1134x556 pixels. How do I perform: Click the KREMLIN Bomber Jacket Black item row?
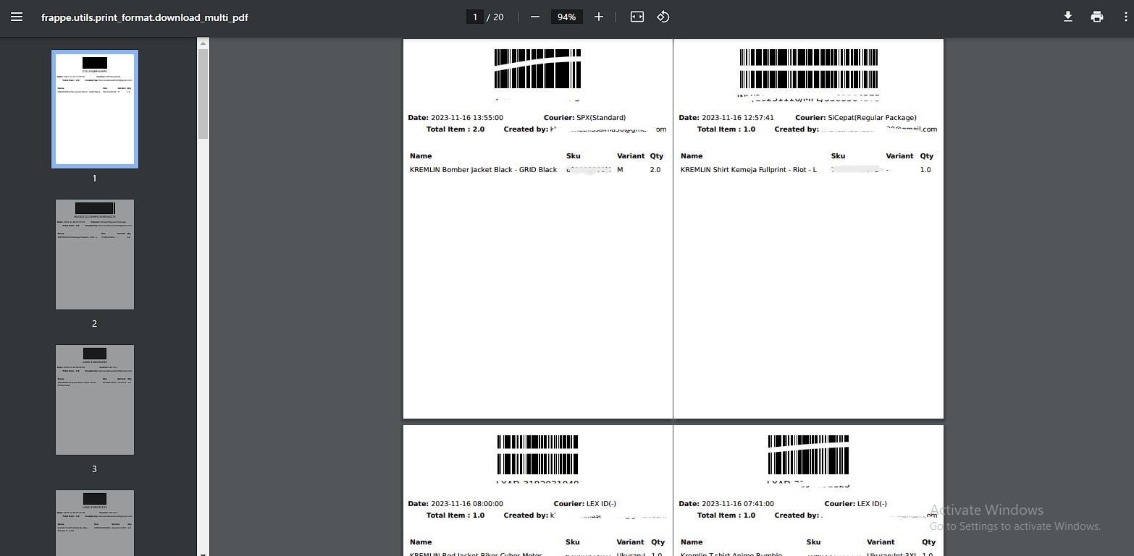click(x=483, y=170)
